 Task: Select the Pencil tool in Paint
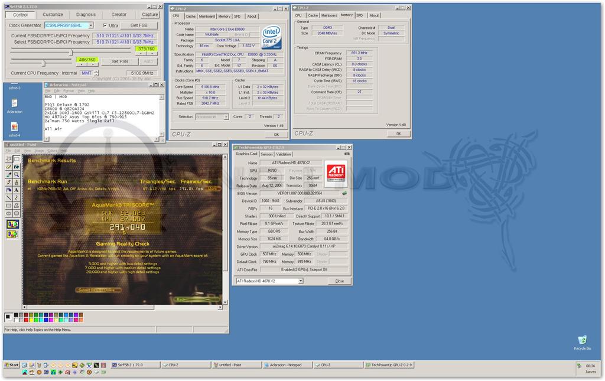point(8,182)
